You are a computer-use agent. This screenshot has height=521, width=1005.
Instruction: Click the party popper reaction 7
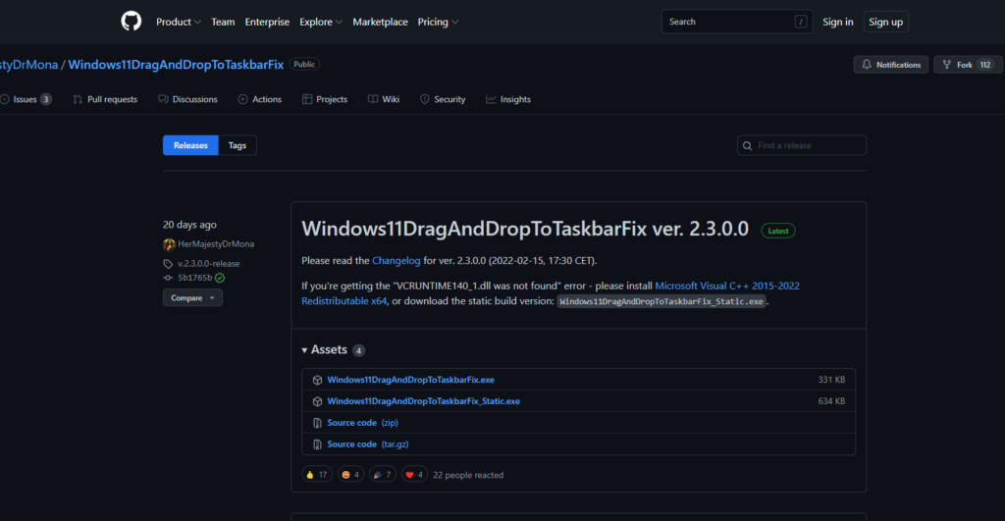[x=382, y=475]
